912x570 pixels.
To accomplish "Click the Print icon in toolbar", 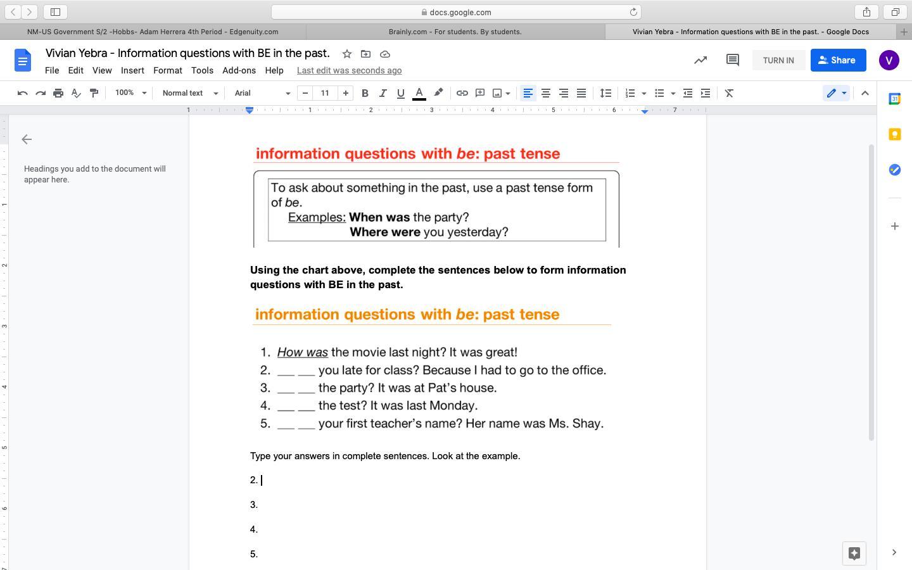I will (x=58, y=93).
